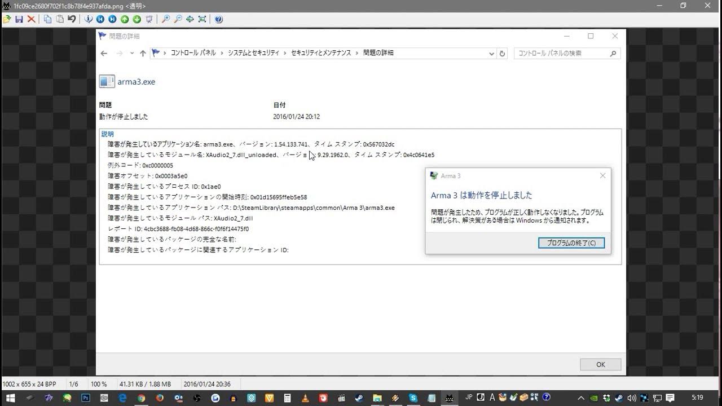The width and height of the screenshot is (722, 406).
Task: Click the 動作が停止しました problem text
Action: pyautogui.click(x=124, y=117)
